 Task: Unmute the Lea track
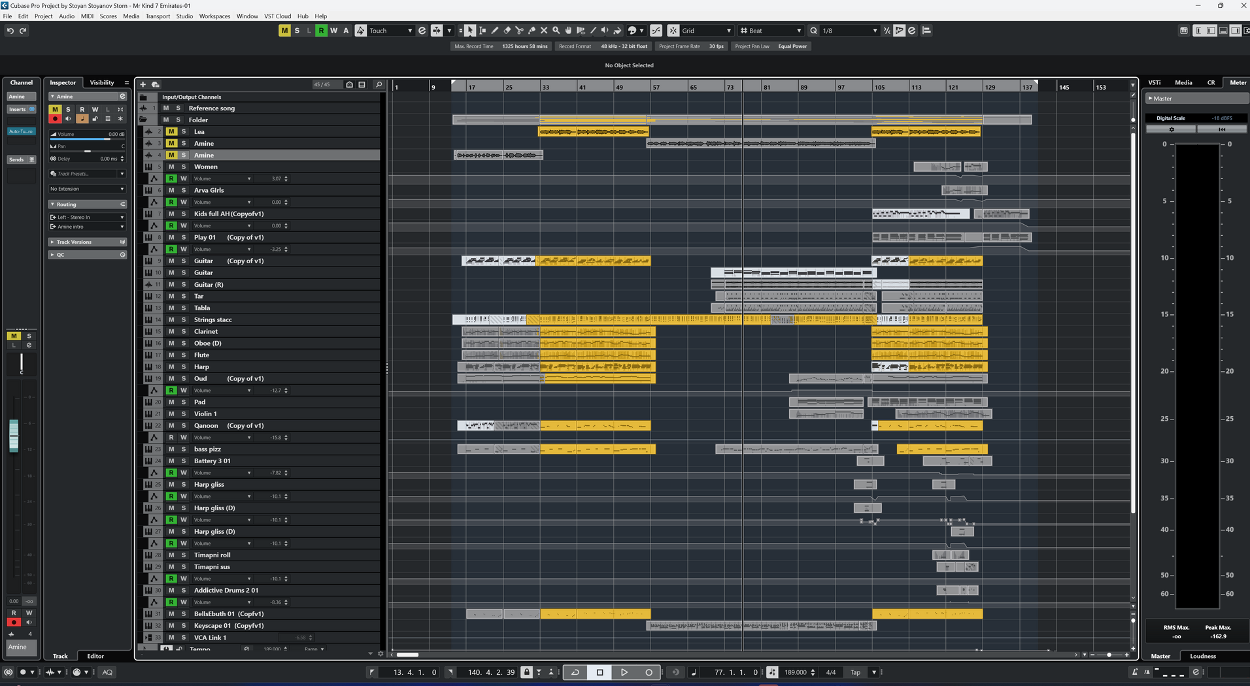(x=171, y=131)
